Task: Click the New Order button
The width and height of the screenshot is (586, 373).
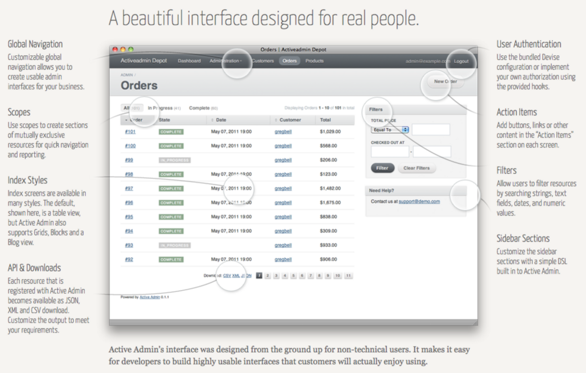Action: pyautogui.click(x=445, y=81)
